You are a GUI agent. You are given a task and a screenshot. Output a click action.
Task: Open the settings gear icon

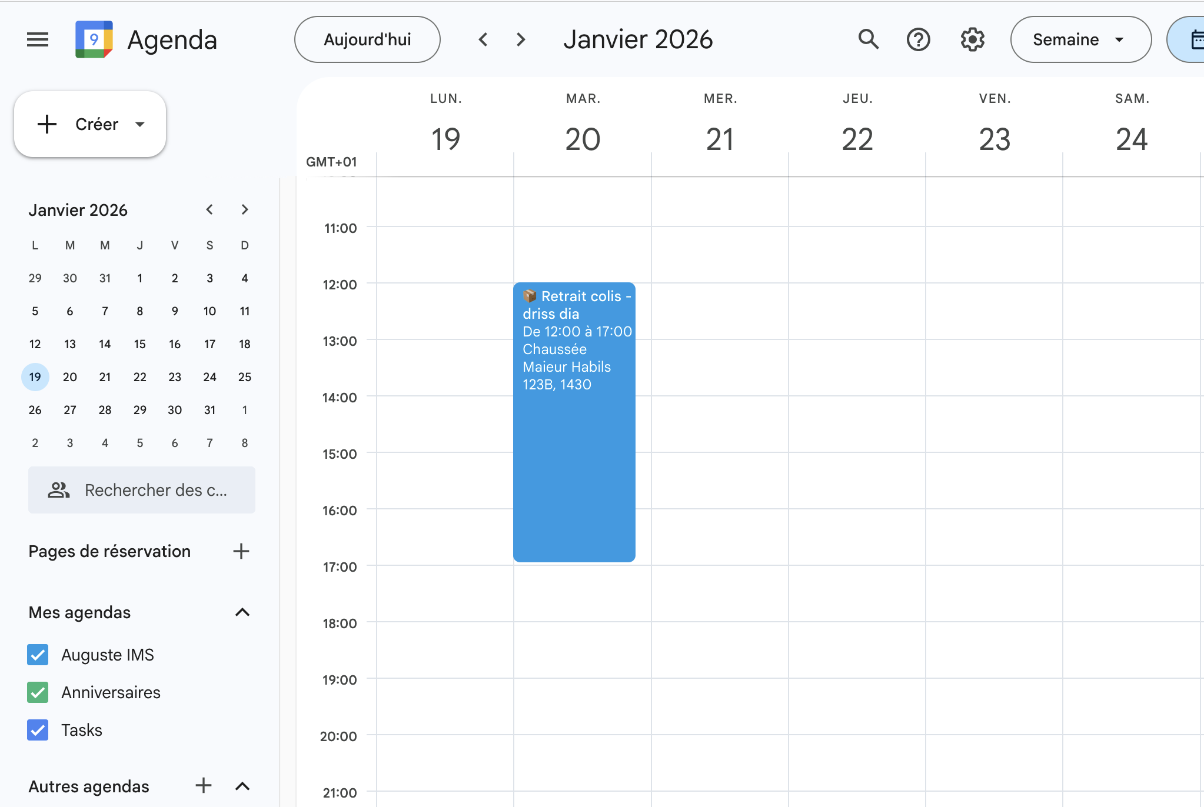pos(972,39)
